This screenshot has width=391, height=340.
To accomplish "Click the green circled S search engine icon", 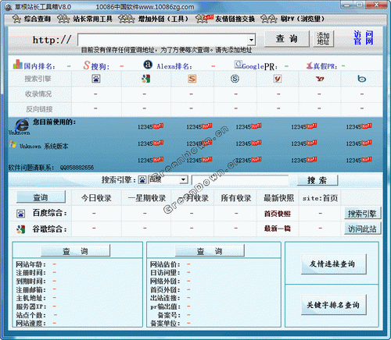I will click(x=235, y=79).
